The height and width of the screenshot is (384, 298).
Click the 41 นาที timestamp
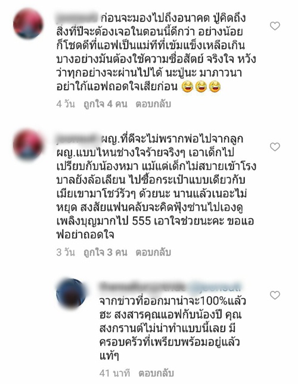click(x=114, y=373)
